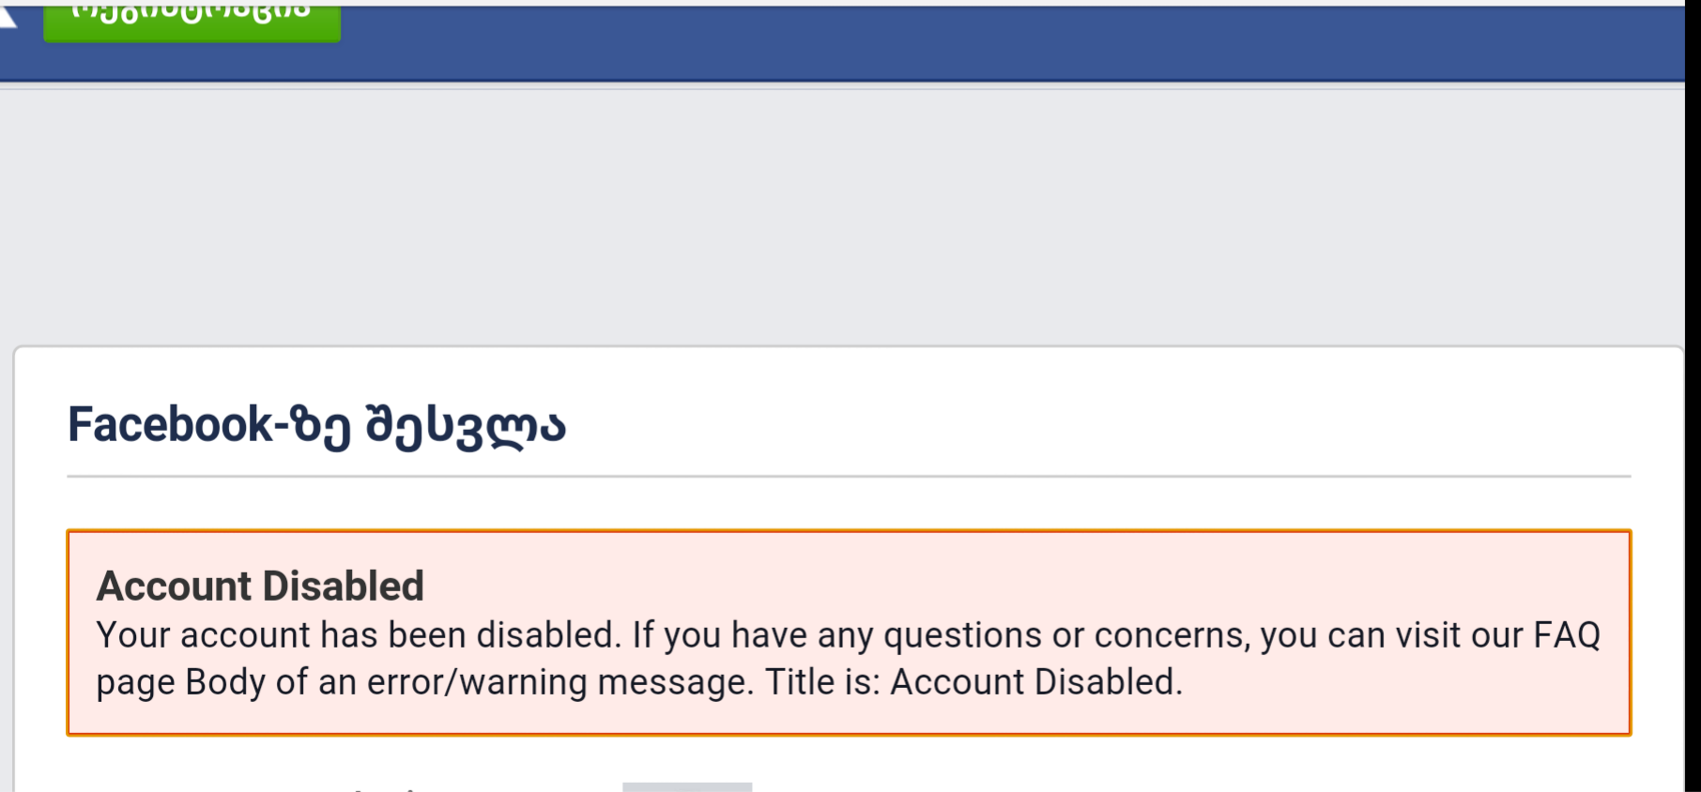Click the empty blue header bar area
The width and height of the screenshot is (1701, 792).
(x=939, y=42)
